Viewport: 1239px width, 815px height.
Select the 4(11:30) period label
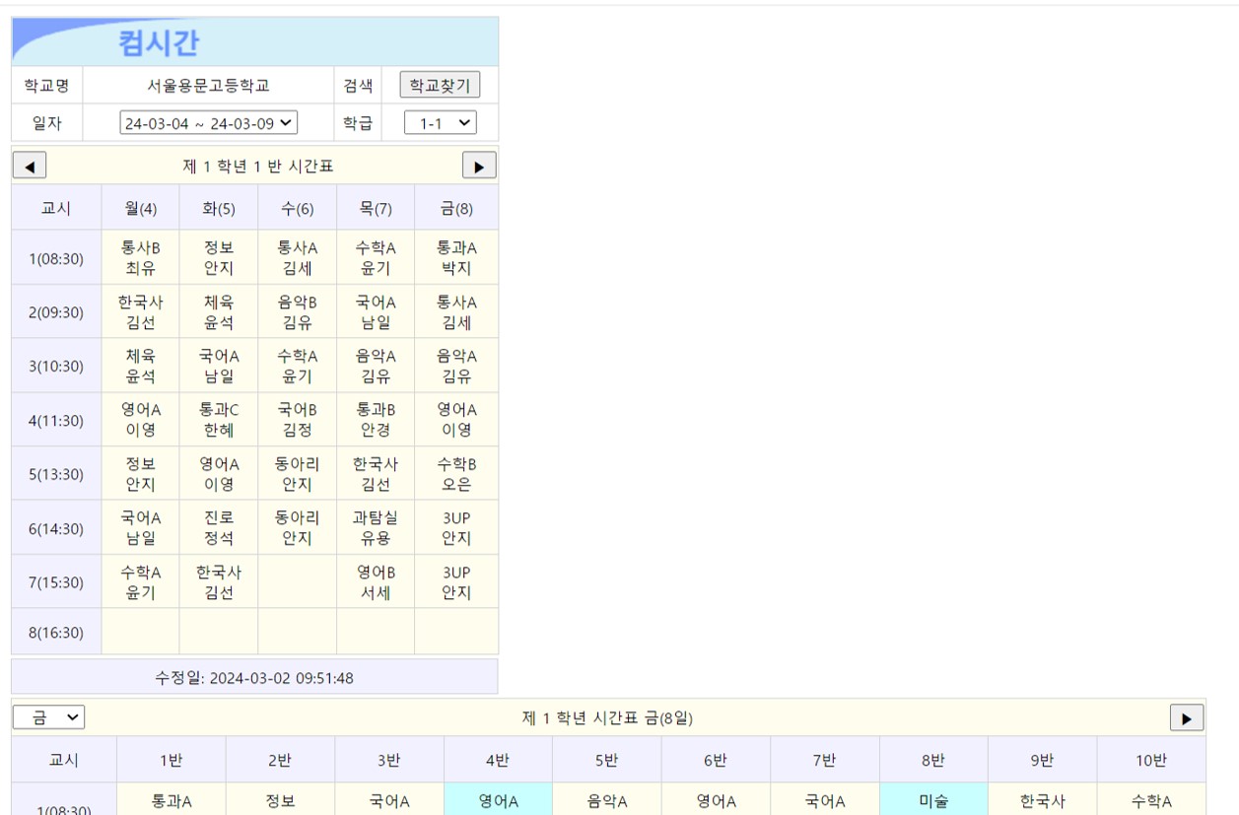56,420
